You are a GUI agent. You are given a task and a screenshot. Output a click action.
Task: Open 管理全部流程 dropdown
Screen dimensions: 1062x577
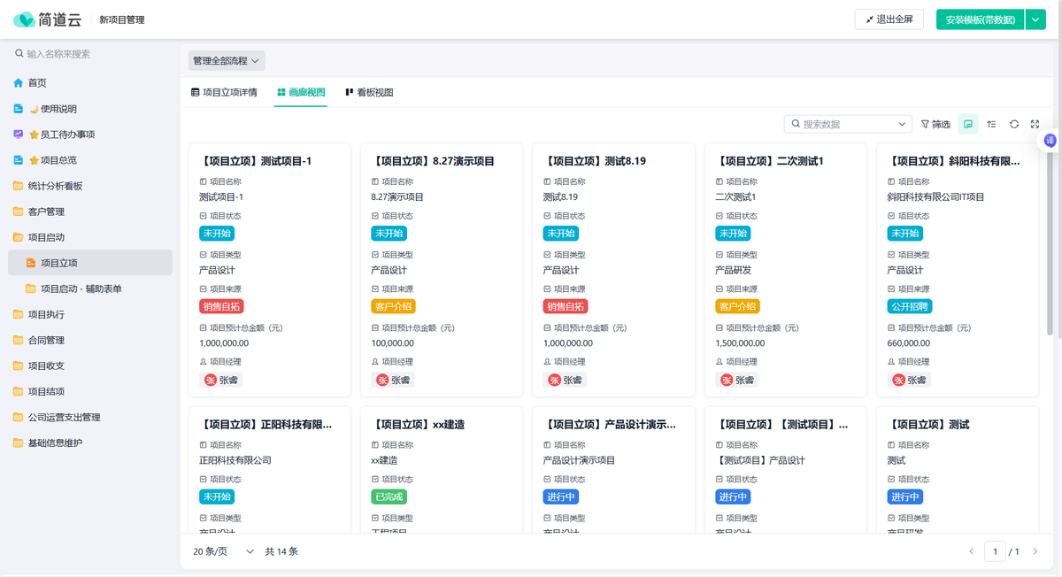(227, 61)
